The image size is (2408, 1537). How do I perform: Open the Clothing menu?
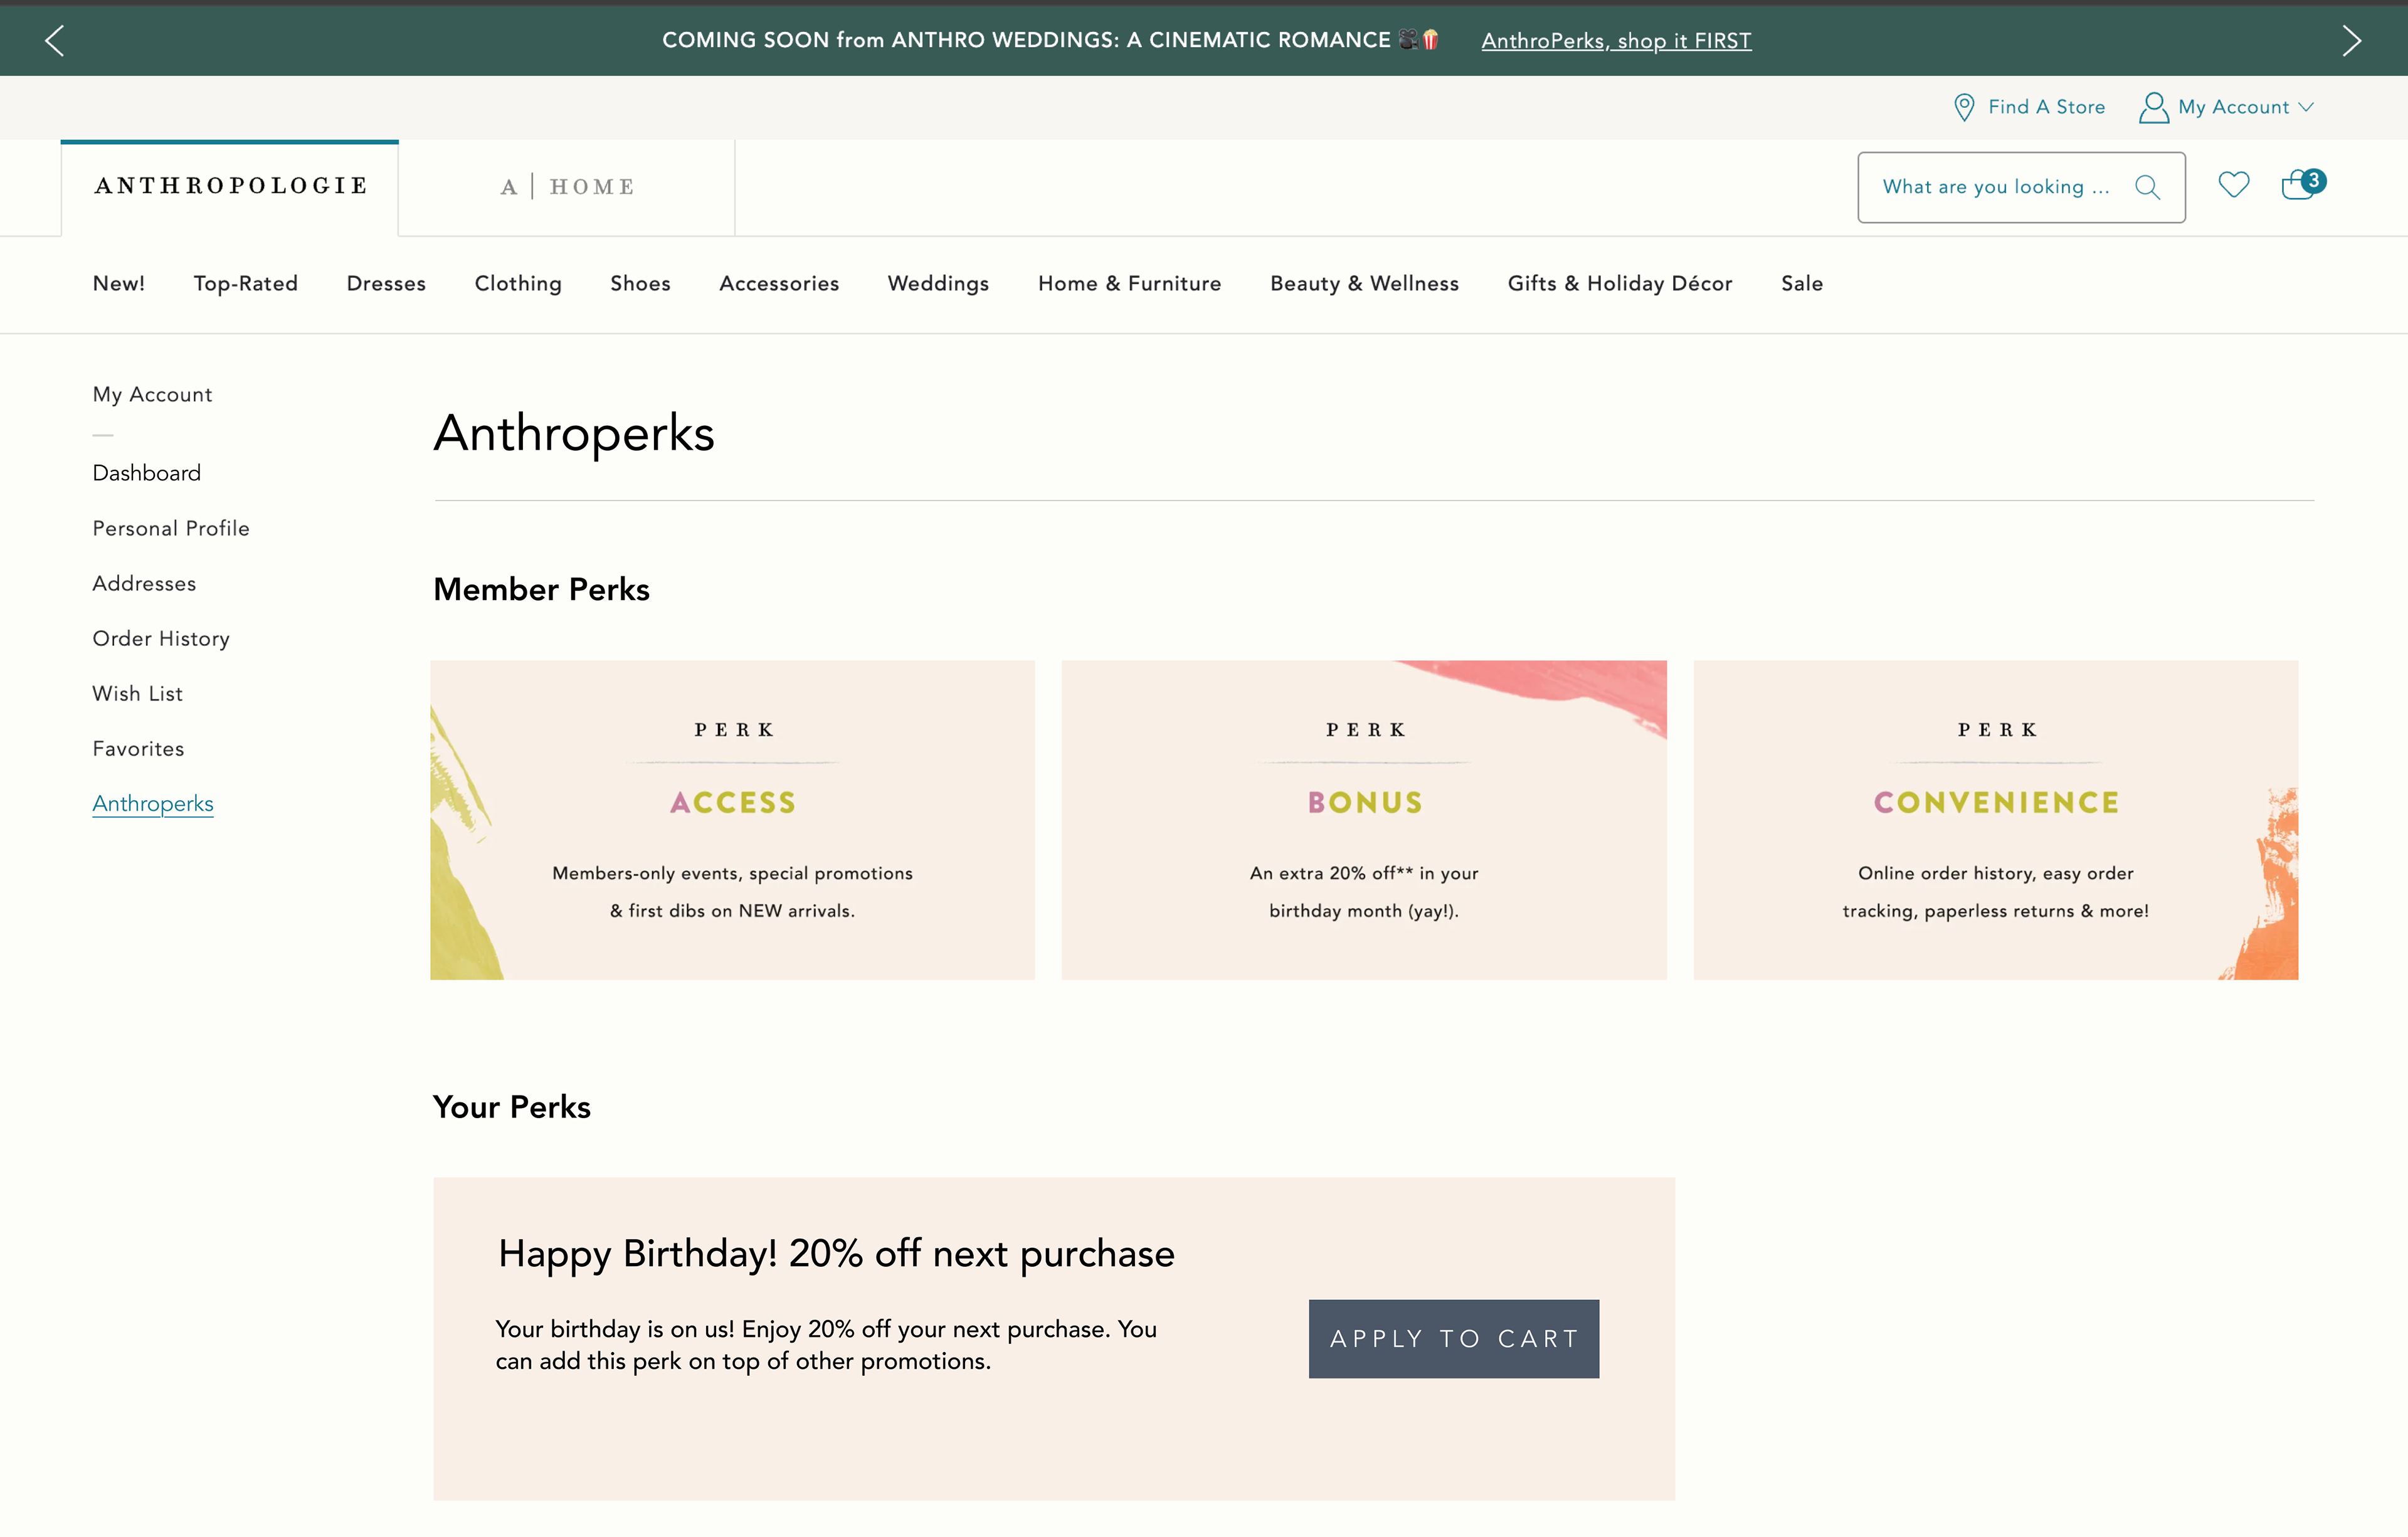coord(518,284)
